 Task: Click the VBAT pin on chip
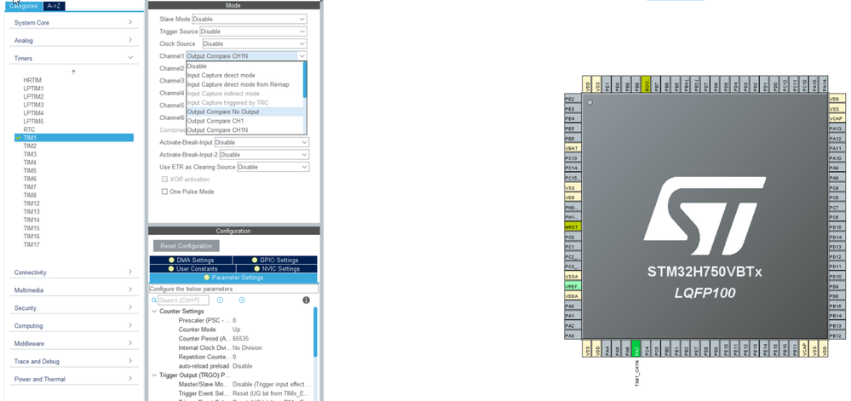[572, 148]
